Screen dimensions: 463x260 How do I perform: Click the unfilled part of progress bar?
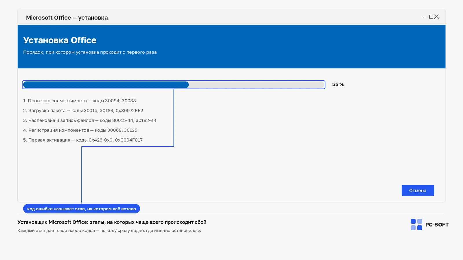tap(256, 85)
